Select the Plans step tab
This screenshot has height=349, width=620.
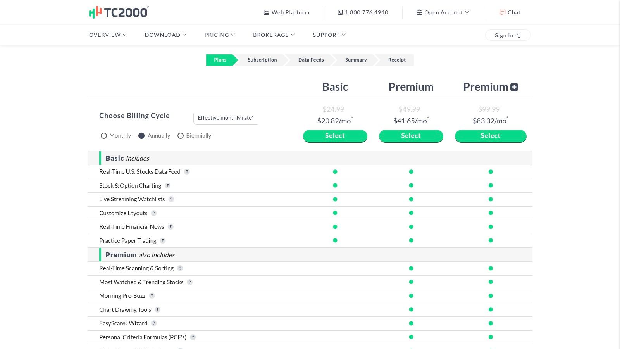tap(220, 60)
